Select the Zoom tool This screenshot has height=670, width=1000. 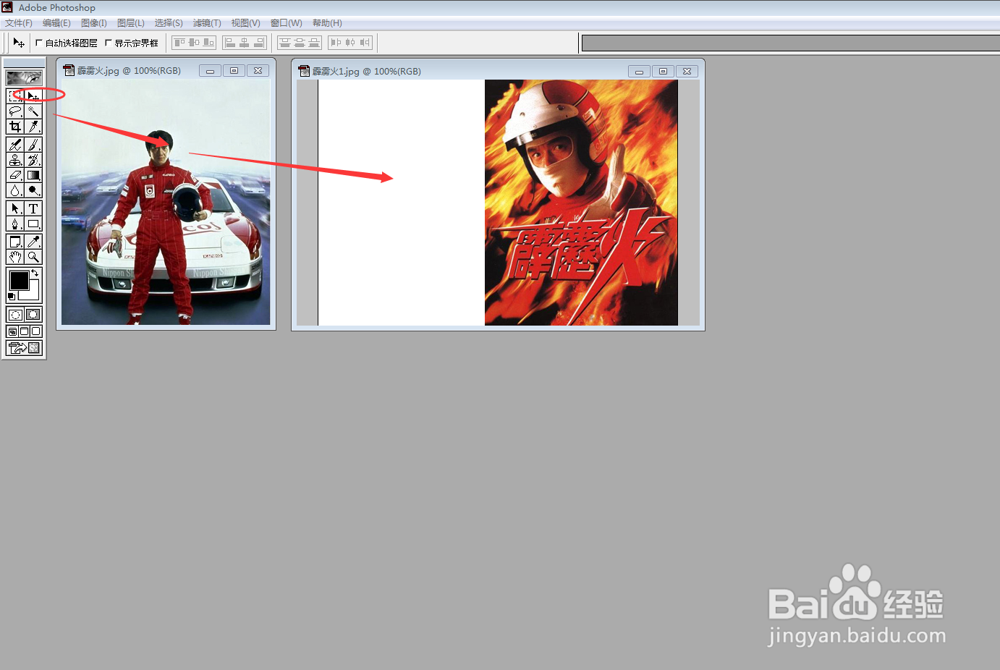tap(33, 257)
